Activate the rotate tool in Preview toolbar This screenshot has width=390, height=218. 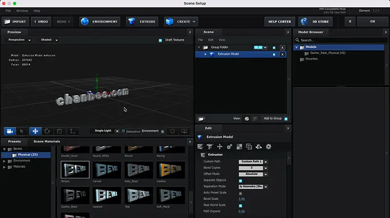pyautogui.click(x=47, y=131)
